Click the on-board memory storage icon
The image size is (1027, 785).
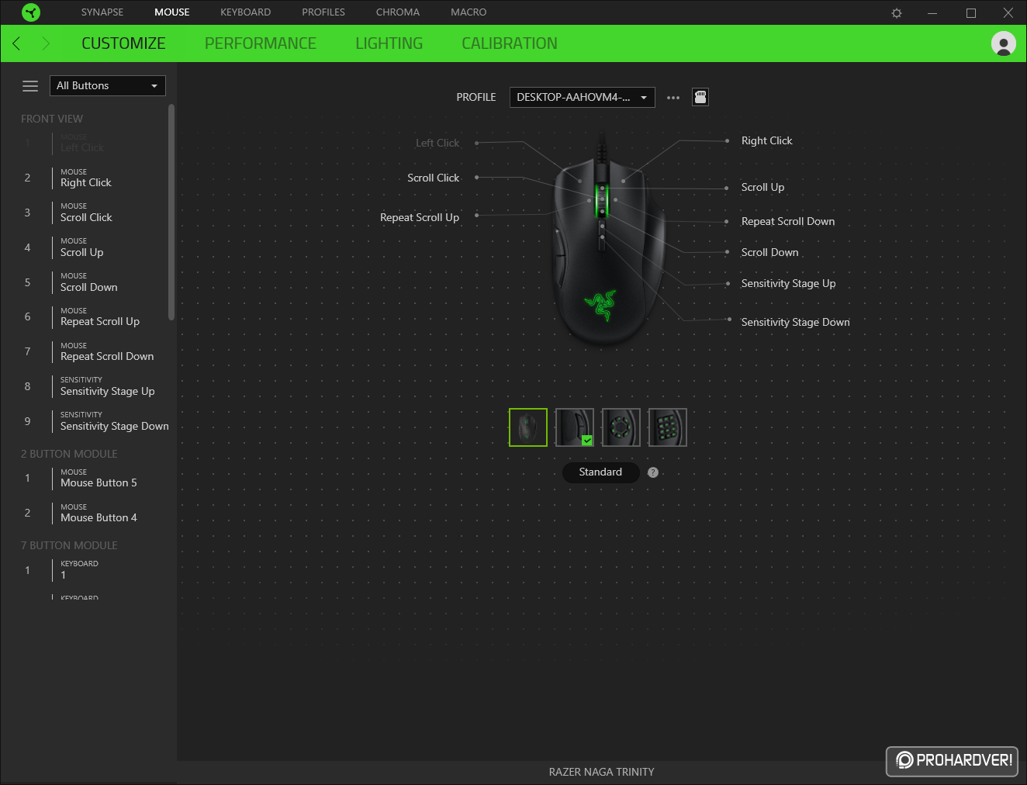(x=700, y=97)
